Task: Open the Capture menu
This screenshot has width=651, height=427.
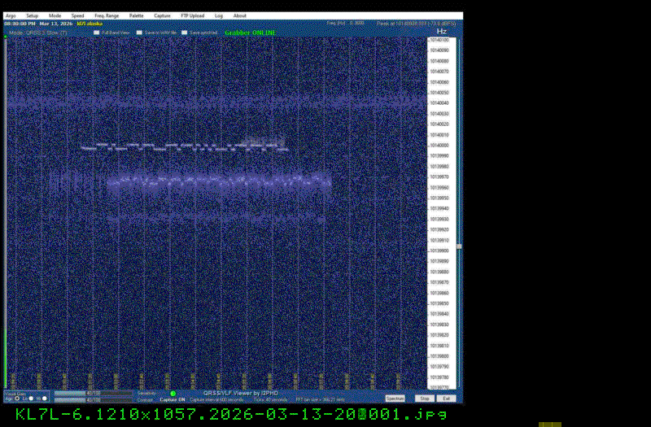Action: pyautogui.click(x=163, y=15)
